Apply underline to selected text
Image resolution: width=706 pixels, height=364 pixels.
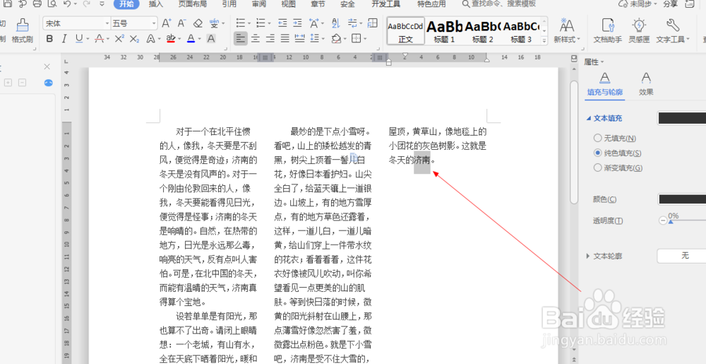click(79, 39)
